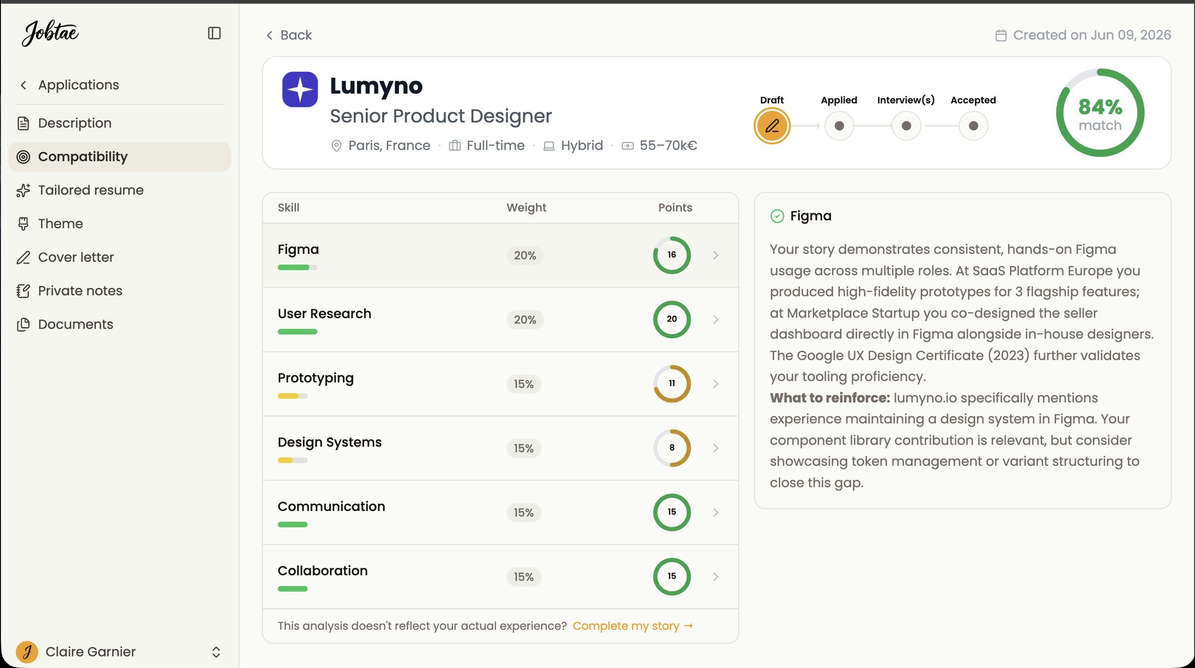Open the Description section
This screenshot has width=1195, height=668.
point(120,123)
